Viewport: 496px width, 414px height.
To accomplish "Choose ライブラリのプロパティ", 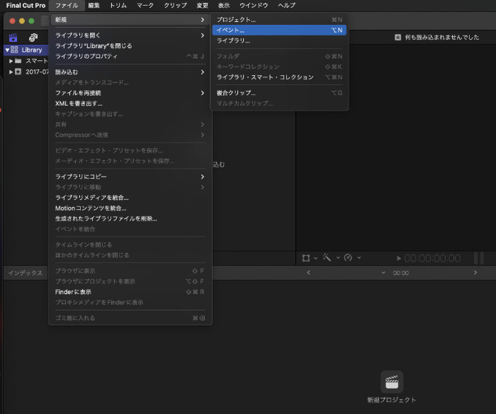I will pyautogui.click(x=130, y=56).
